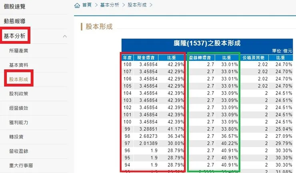This screenshot has width=296, height=173.
Task: Click 29.79% in year 97 row
Action: click(284, 143)
